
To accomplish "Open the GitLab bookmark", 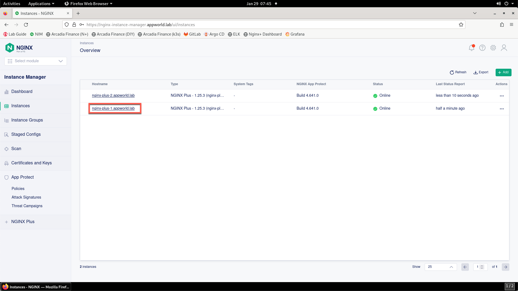I will 192,34.
